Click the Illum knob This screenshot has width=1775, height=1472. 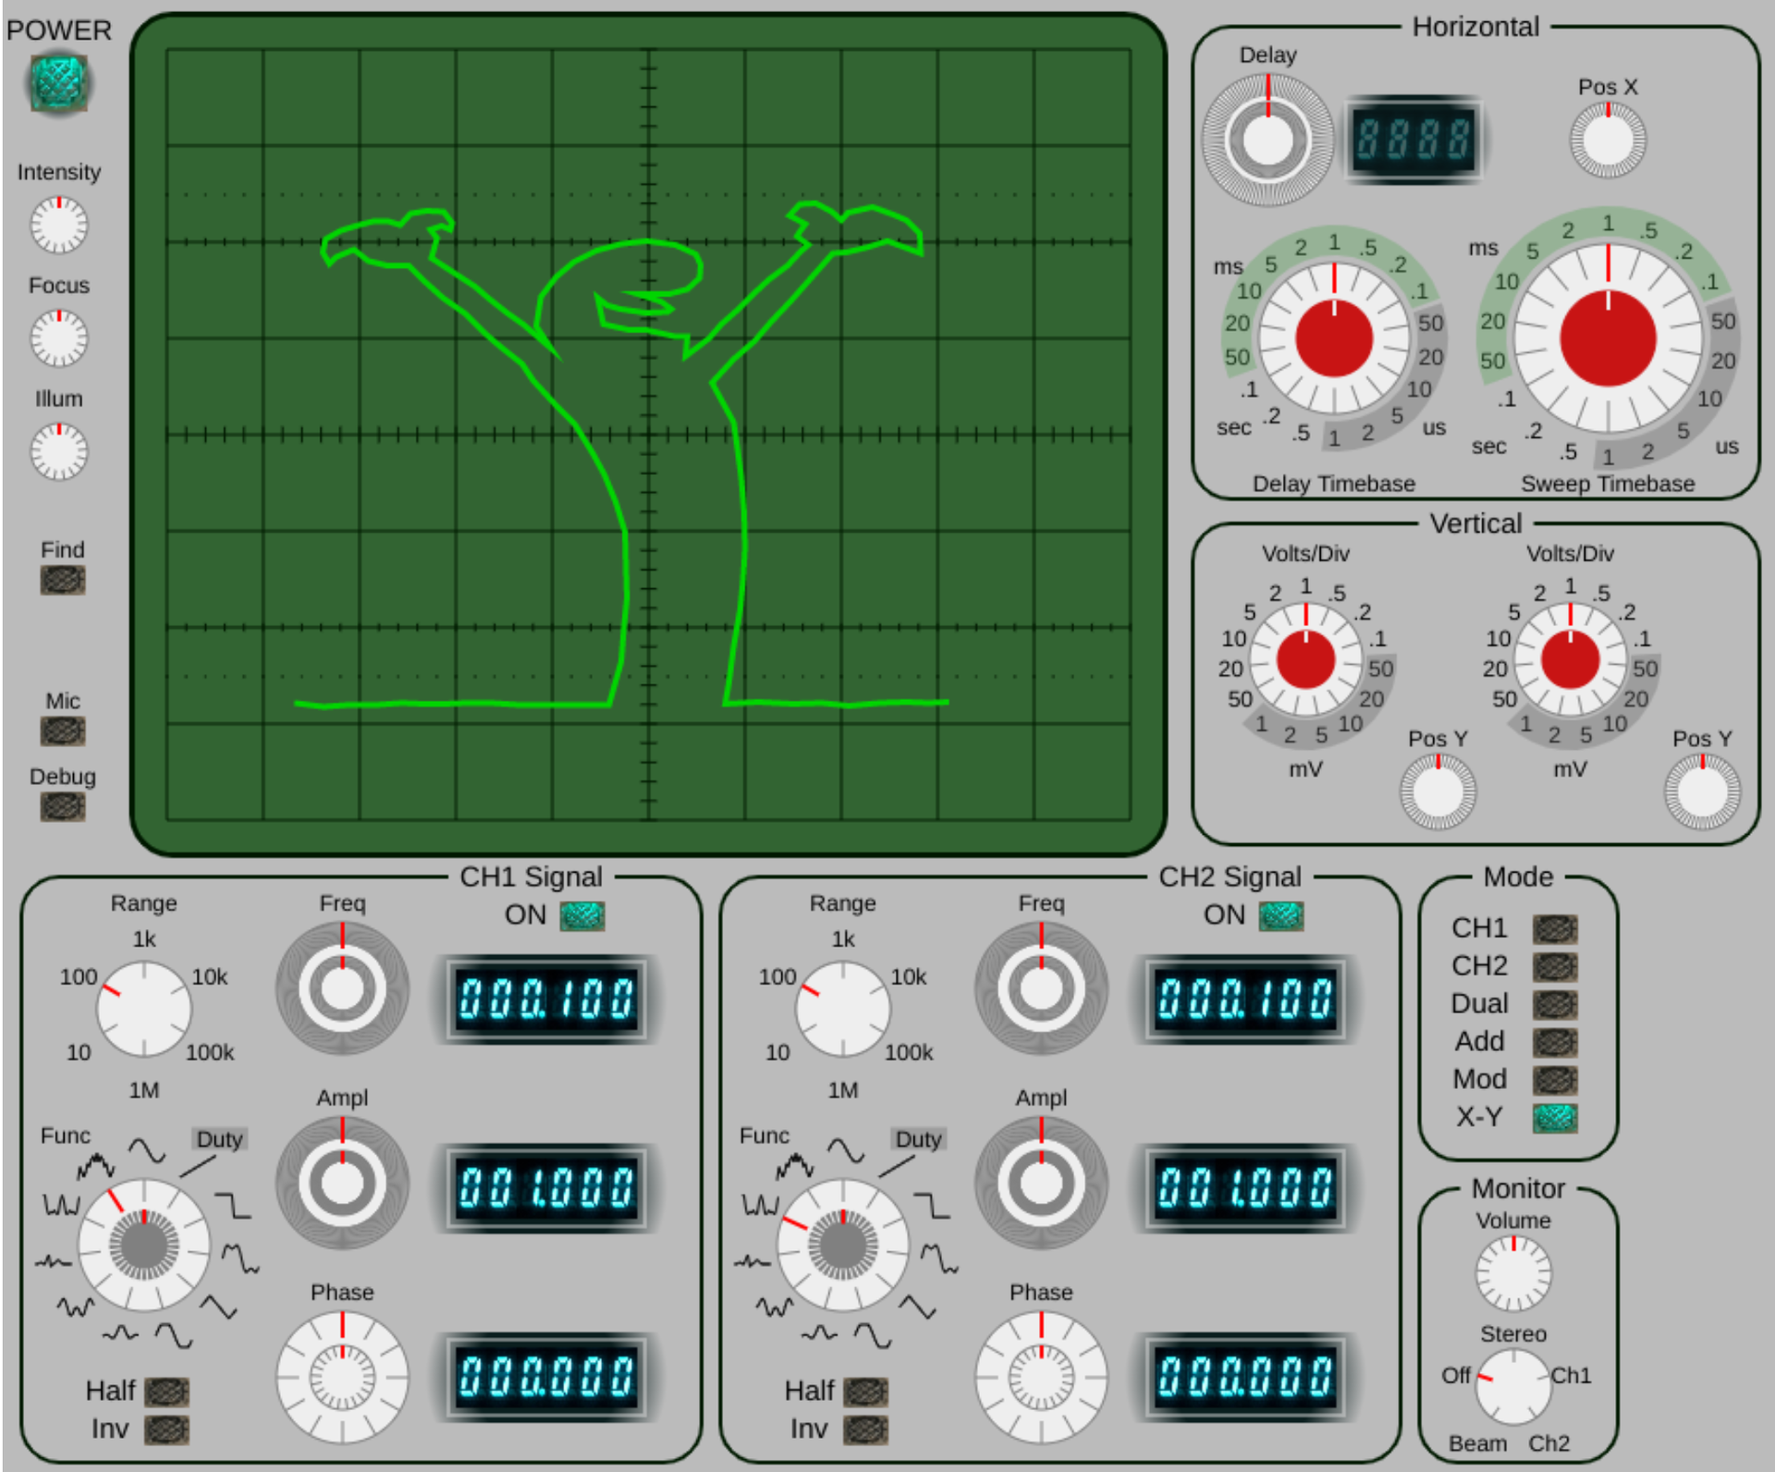[59, 451]
